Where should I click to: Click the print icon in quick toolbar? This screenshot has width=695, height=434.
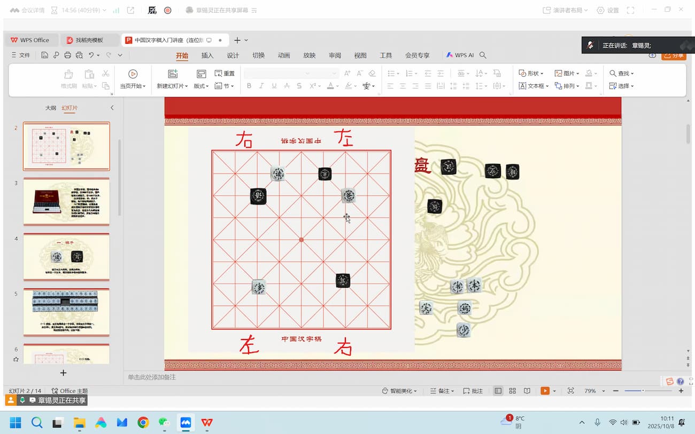point(67,55)
